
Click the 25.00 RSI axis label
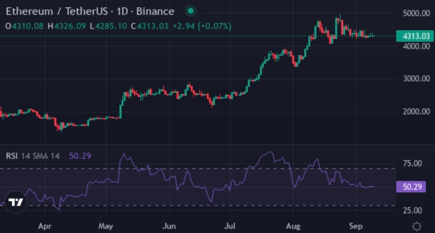[x=412, y=210]
